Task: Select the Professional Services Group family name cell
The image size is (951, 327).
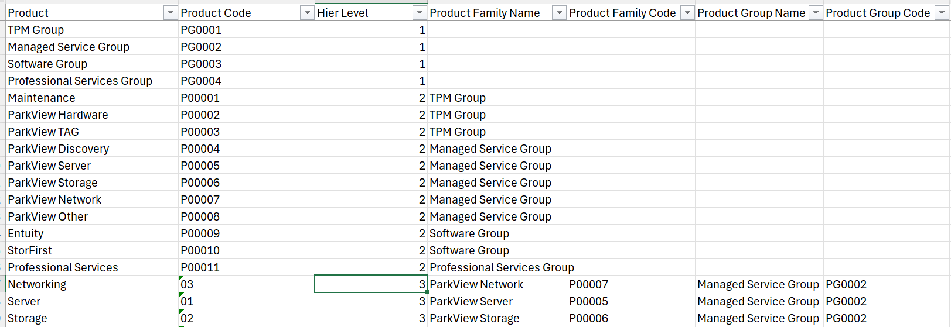Action: pyautogui.click(x=497, y=267)
